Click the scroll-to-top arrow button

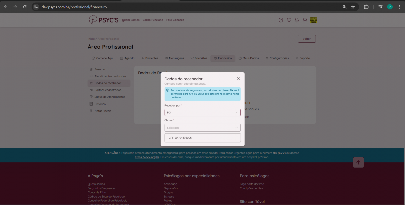(358, 162)
